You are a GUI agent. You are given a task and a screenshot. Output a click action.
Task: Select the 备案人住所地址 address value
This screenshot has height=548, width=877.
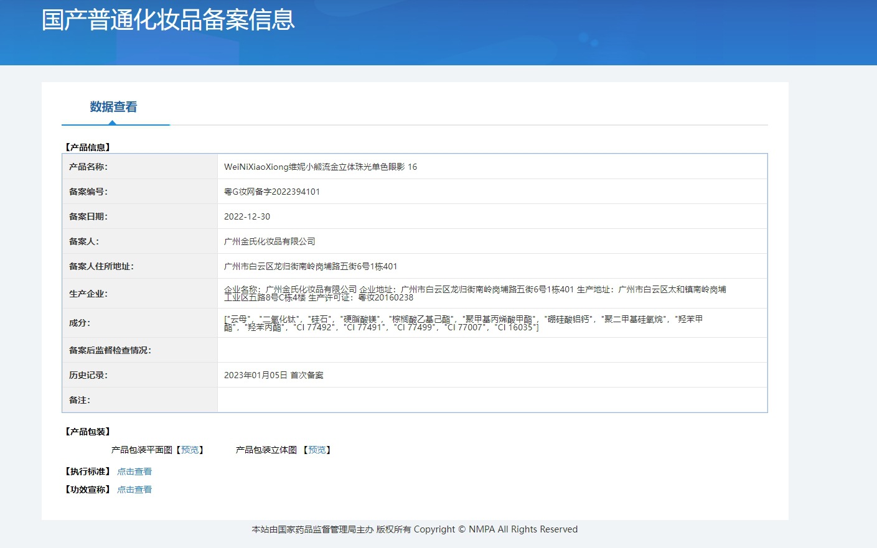click(311, 266)
